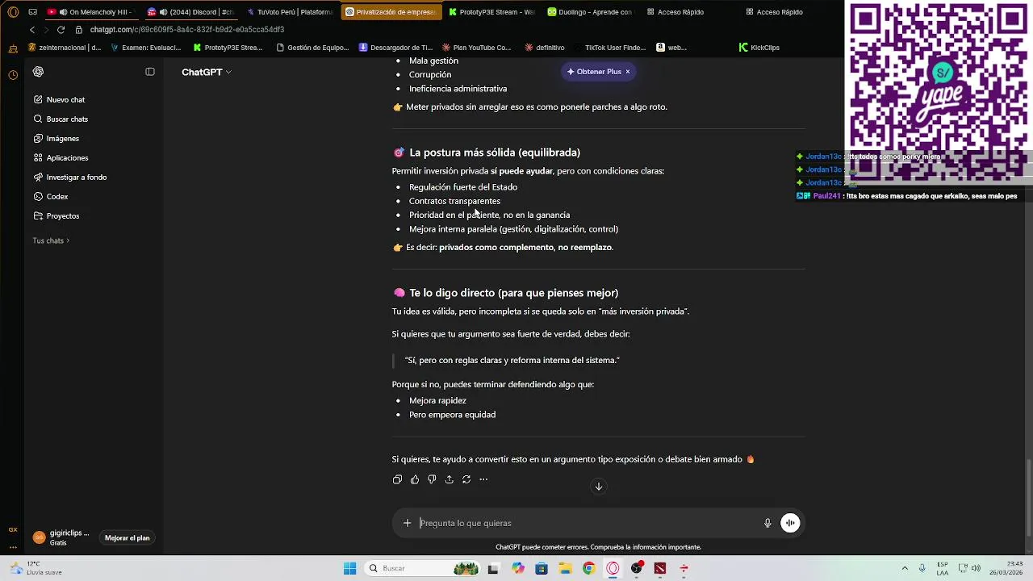Screen dimensions: 1033x581
Task: Open File Explorer from the taskbar
Action: pyautogui.click(x=565, y=568)
